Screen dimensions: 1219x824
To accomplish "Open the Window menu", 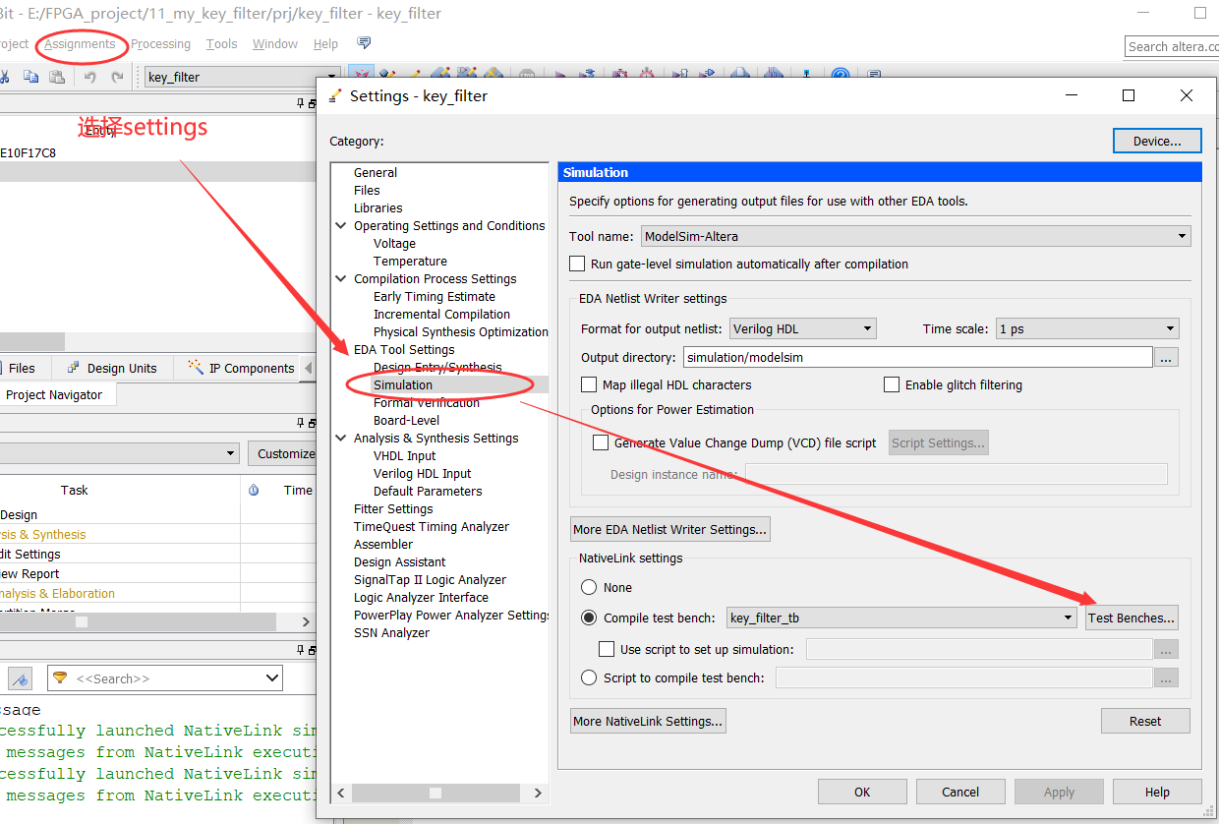I will (274, 43).
